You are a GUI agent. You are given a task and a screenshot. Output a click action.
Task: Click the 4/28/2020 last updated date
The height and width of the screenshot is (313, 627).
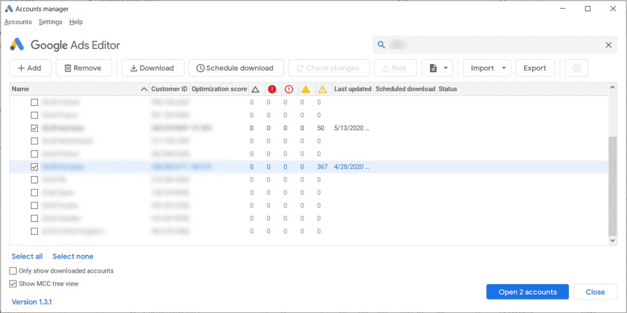pyautogui.click(x=351, y=167)
